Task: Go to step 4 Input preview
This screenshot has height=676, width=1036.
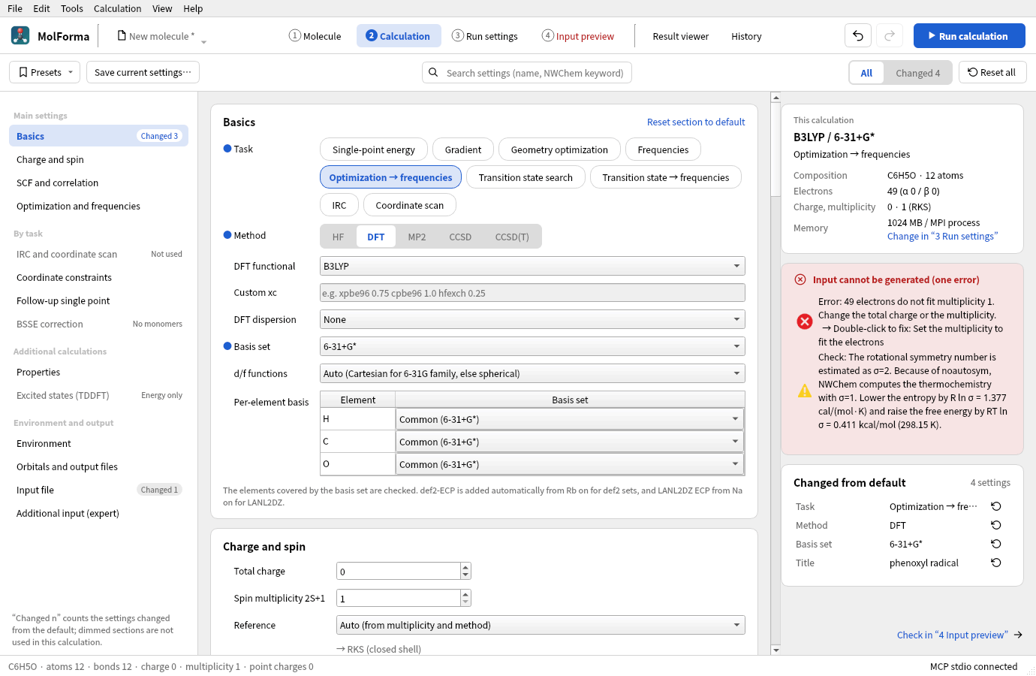Action: tap(578, 36)
